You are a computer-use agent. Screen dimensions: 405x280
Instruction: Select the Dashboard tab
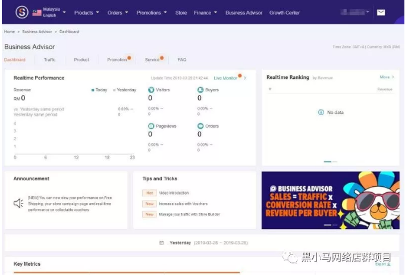pyautogui.click(x=15, y=60)
